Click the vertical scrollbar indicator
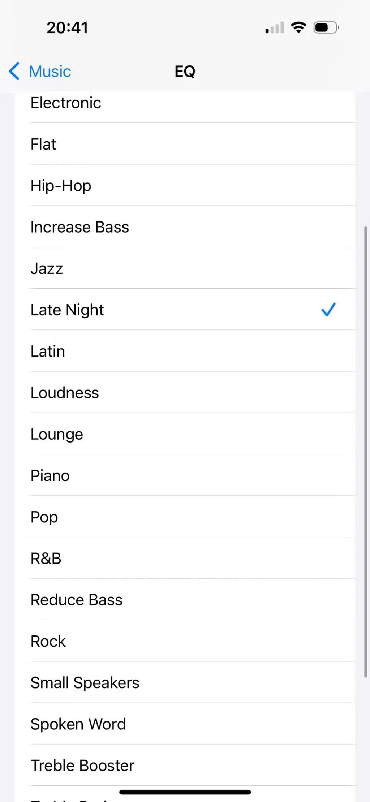The height and width of the screenshot is (802, 370). [x=366, y=452]
